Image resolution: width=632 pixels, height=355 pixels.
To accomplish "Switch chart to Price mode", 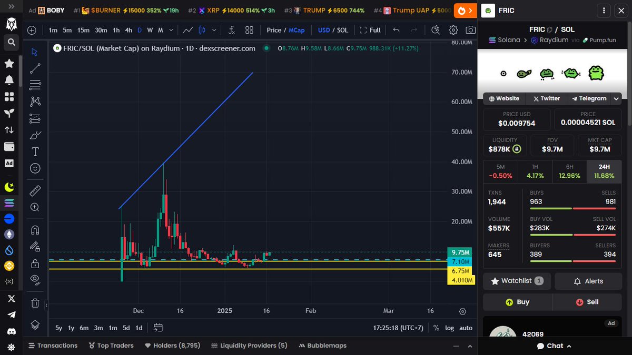I will [274, 30].
